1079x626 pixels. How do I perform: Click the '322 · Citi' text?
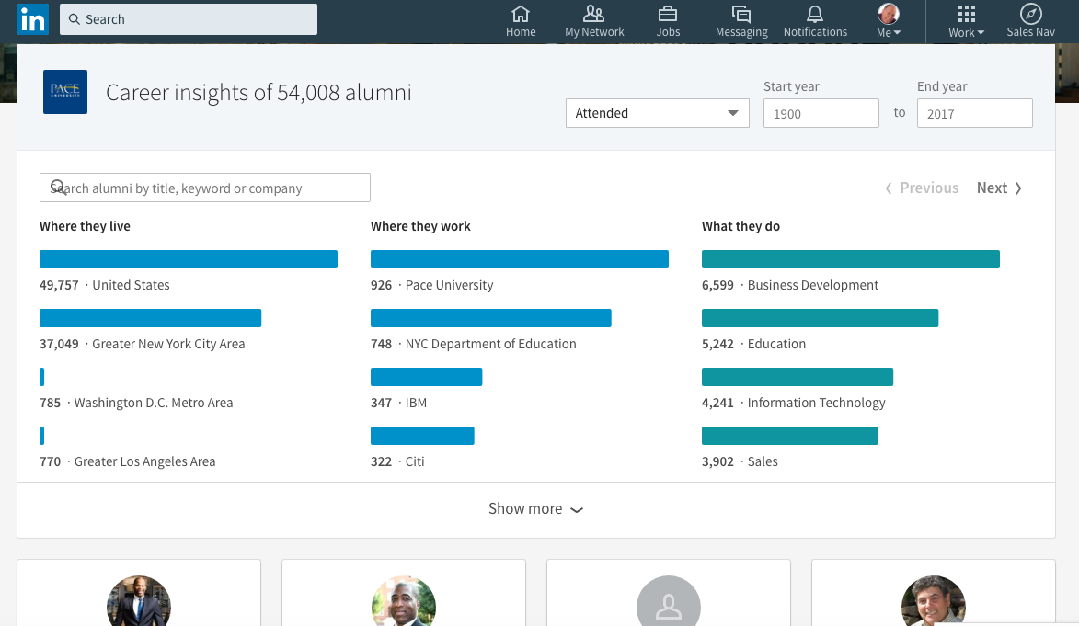(x=397, y=461)
